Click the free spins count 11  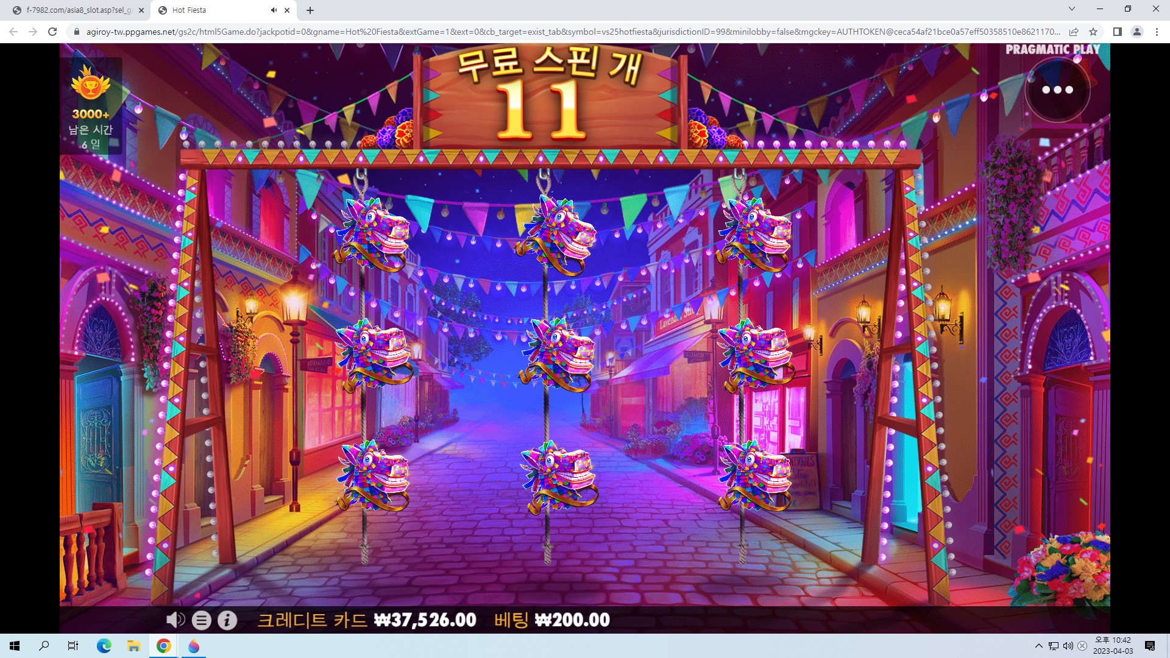[x=541, y=110]
